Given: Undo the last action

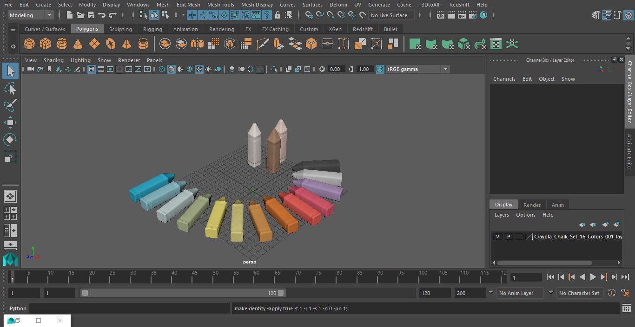Looking at the screenshot, I should pos(102,15).
